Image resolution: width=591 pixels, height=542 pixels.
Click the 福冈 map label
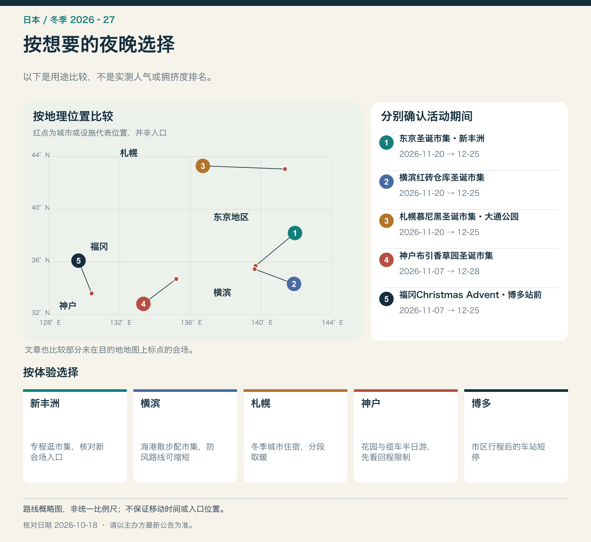pyautogui.click(x=99, y=247)
